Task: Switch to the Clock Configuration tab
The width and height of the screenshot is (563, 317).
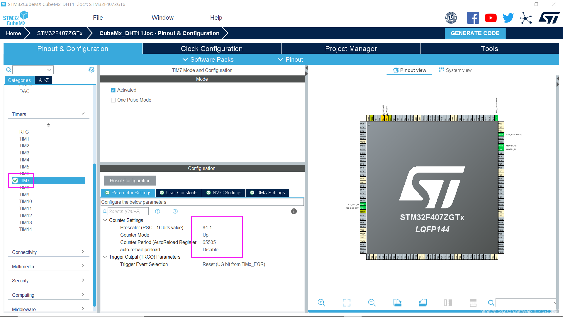Action: pos(212,48)
